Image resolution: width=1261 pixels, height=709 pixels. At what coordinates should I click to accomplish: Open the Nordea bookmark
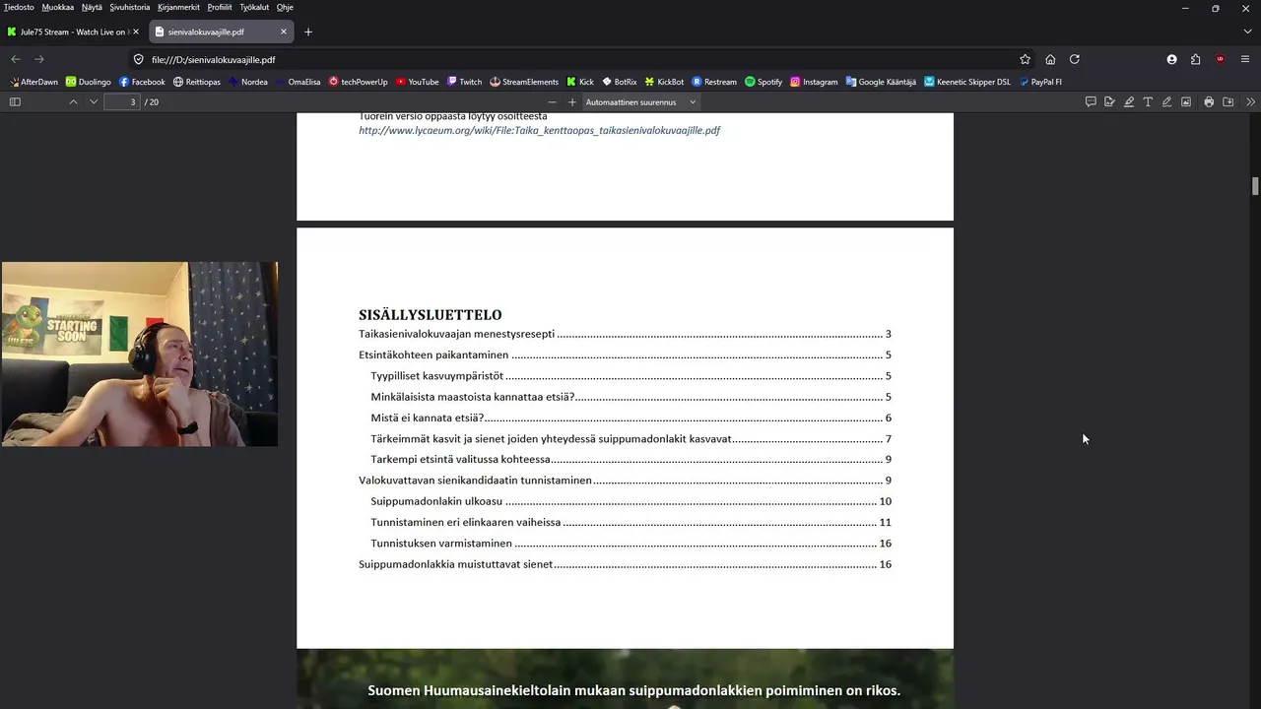point(247,82)
